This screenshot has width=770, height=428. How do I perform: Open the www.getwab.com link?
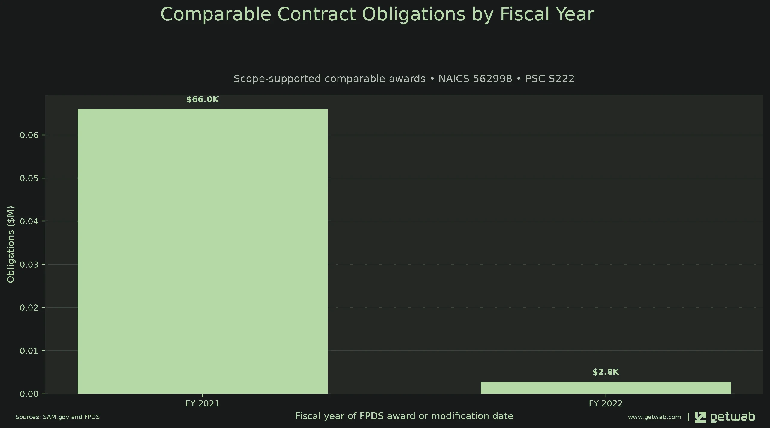coord(654,417)
